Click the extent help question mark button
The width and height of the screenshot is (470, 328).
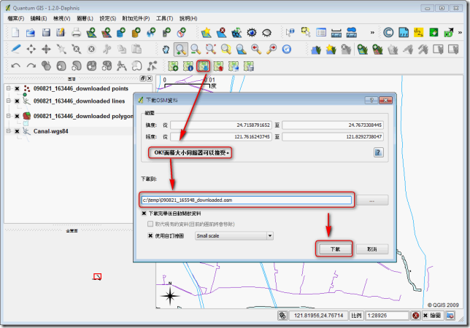379,152
